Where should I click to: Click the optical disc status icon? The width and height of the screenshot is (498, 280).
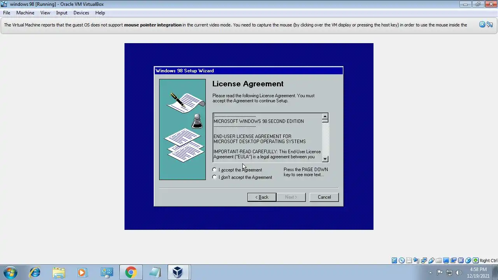tap(402, 261)
